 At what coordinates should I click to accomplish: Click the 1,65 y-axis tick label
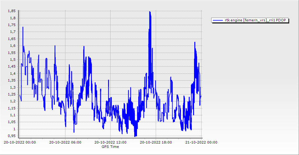(12, 39)
